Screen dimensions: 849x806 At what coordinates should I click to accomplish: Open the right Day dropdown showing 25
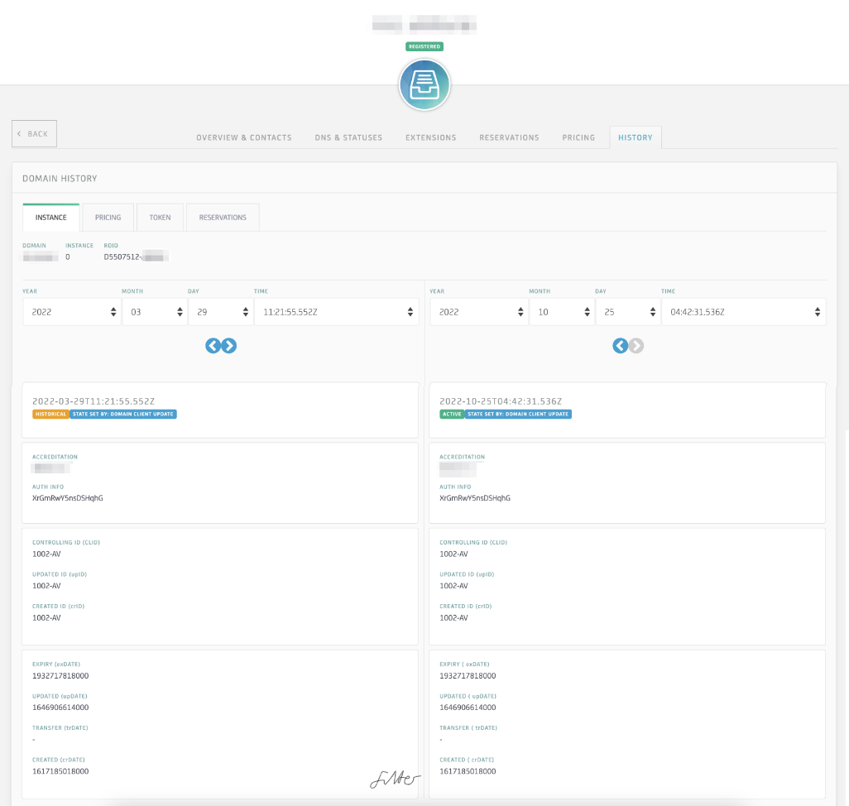628,312
